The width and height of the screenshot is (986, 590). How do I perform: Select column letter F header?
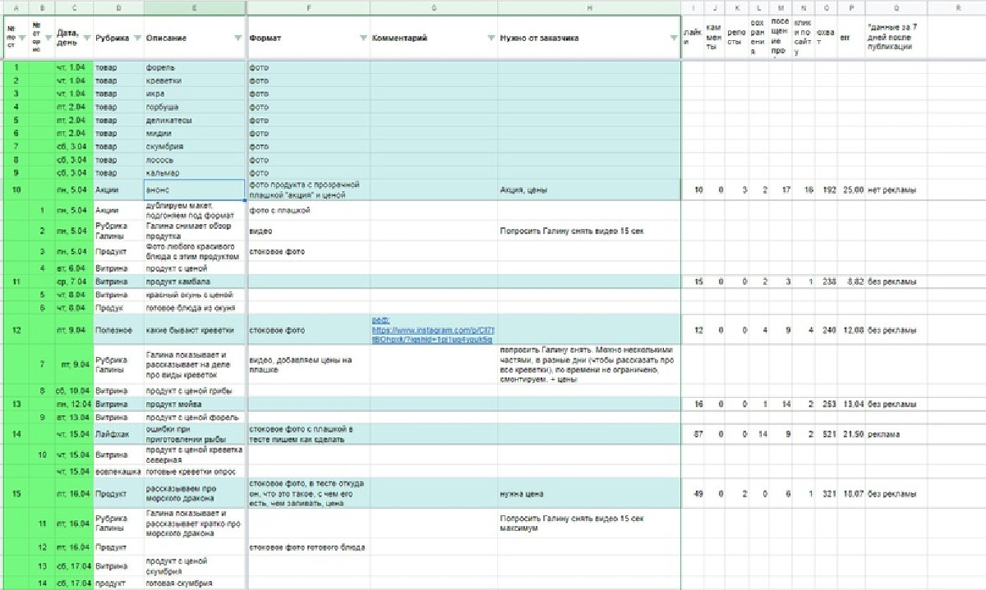click(308, 7)
